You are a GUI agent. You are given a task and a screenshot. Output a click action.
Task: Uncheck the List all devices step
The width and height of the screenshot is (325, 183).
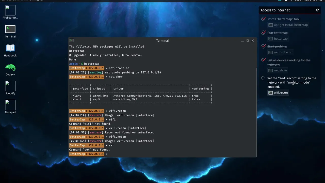(x=263, y=60)
